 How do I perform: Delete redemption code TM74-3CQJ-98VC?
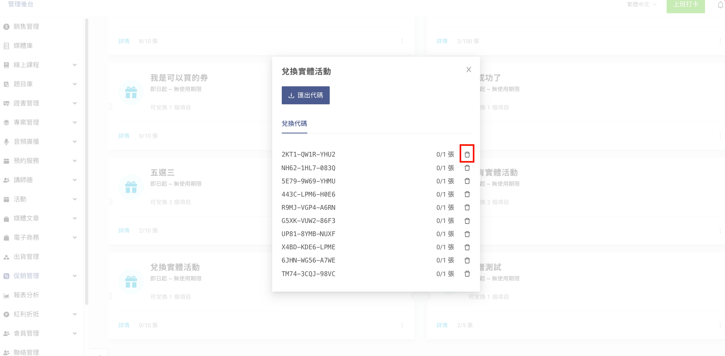(467, 274)
